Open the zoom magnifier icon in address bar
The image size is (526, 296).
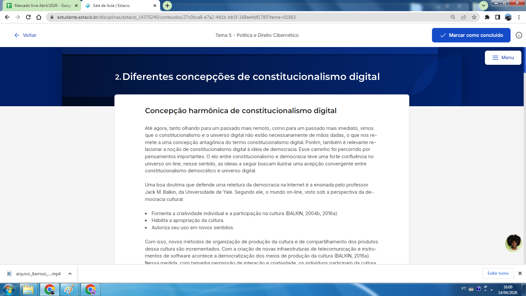pos(453,17)
